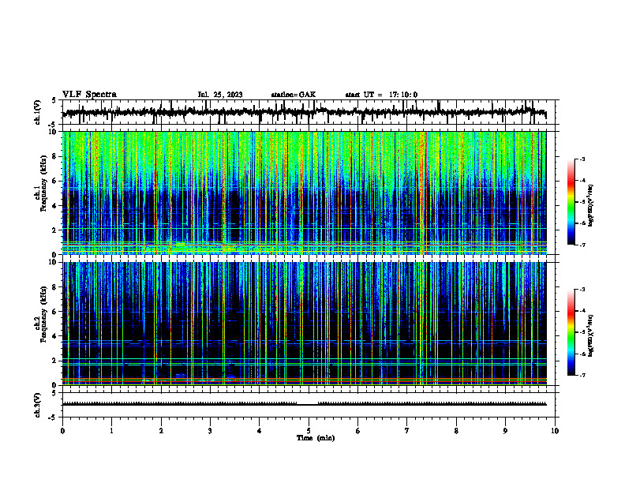The height and width of the screenshot is (483, 625).
Task: Click the ch.2 spectrogram color scale bar
Action: (x=571, y=332)
